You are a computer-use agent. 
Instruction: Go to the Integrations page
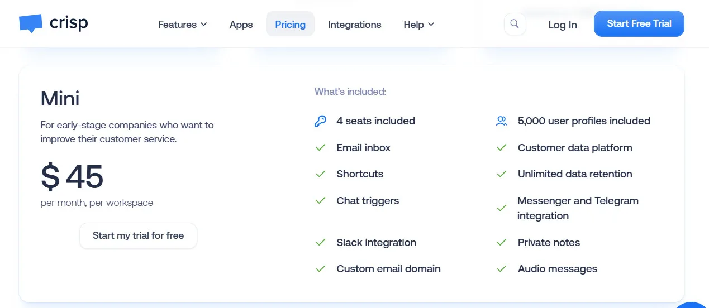click(355, 25)
